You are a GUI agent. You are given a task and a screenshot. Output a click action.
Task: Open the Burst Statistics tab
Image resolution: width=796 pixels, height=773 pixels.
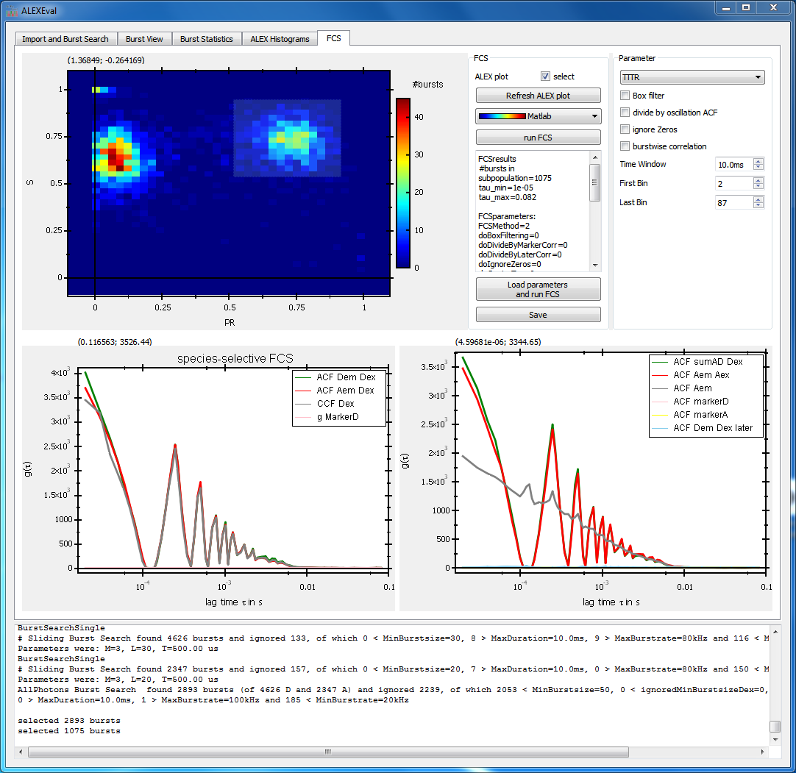coord(206,39)
